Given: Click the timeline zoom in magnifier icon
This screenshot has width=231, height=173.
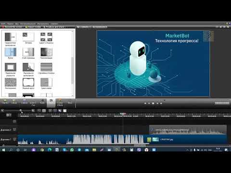Looking at the screenshot, I should click(33, 111).
